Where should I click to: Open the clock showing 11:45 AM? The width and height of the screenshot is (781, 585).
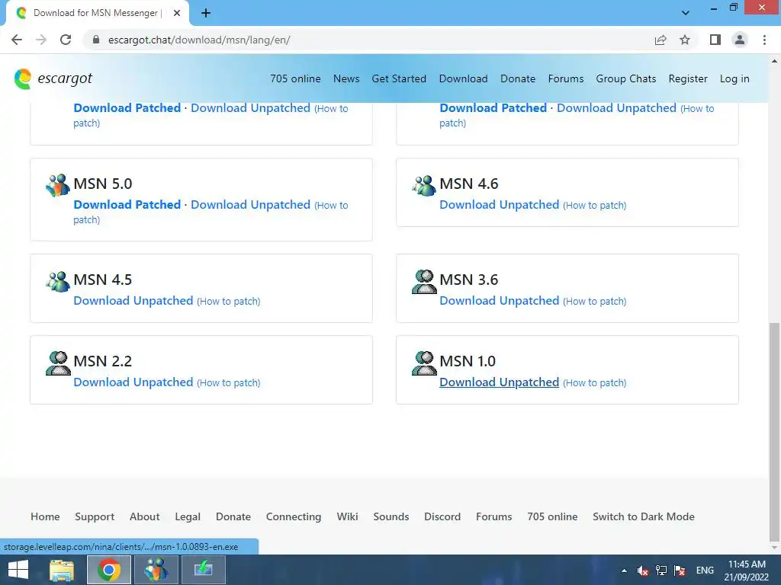click(x=747, y=571)
